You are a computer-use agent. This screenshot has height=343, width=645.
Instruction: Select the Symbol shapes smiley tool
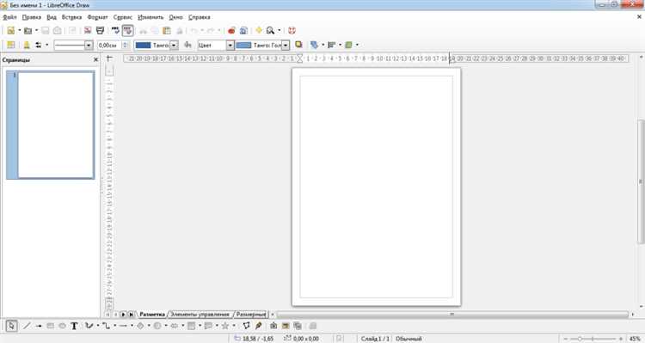point(157,326)
